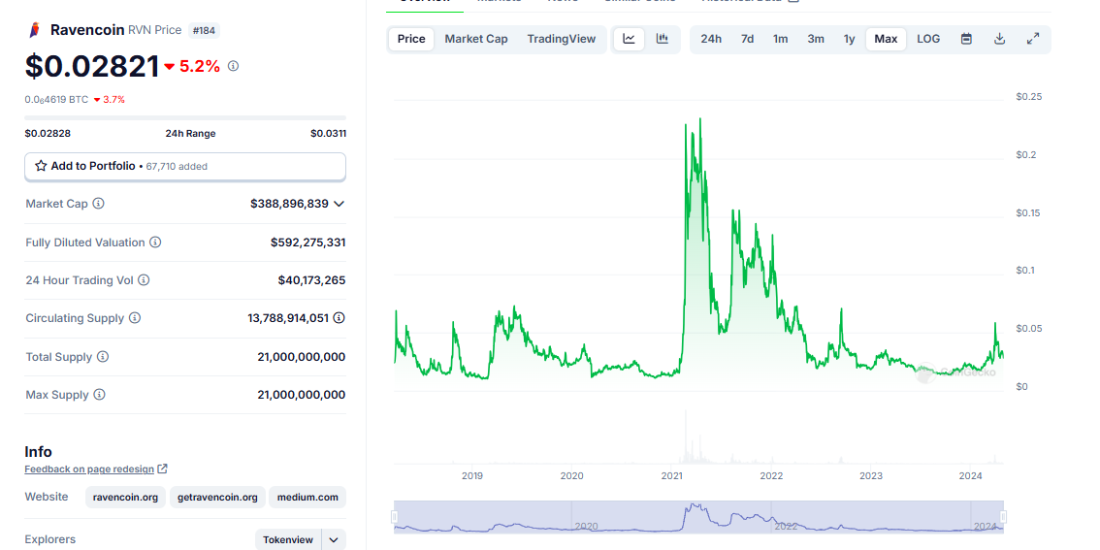Click the $40,173,265 trading volume value
Viewport: 1100px width, 550px height.
pyautogui.click(x=311, y=280)
